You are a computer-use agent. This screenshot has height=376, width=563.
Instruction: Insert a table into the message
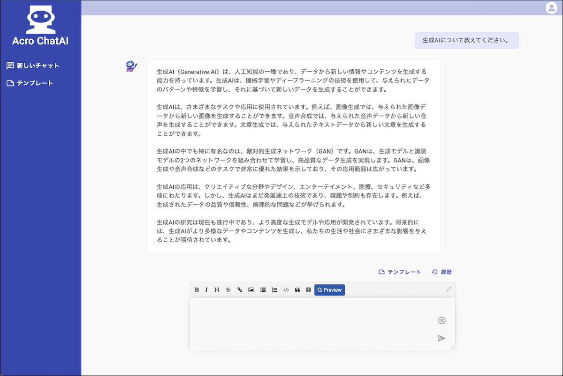[x=308, y=290]
